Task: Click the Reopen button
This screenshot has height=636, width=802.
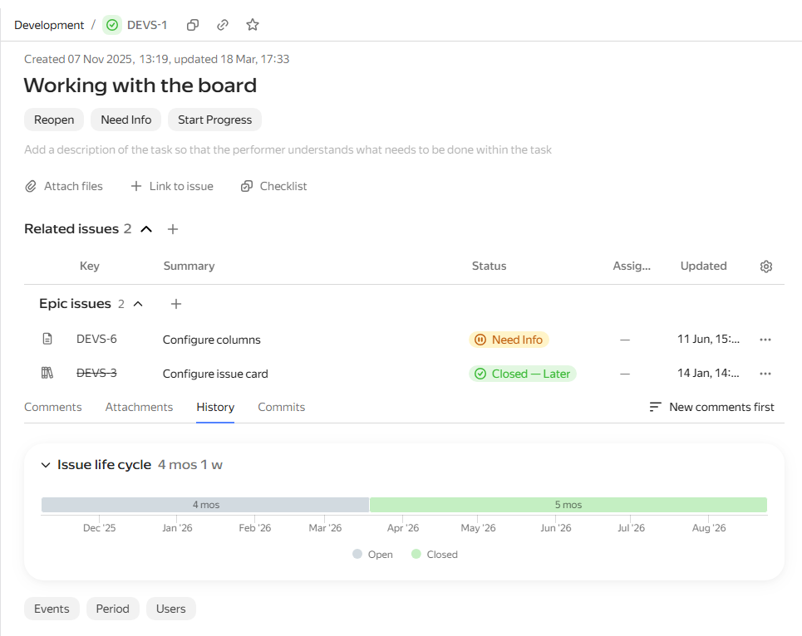Action: click(x=54, y=120)
